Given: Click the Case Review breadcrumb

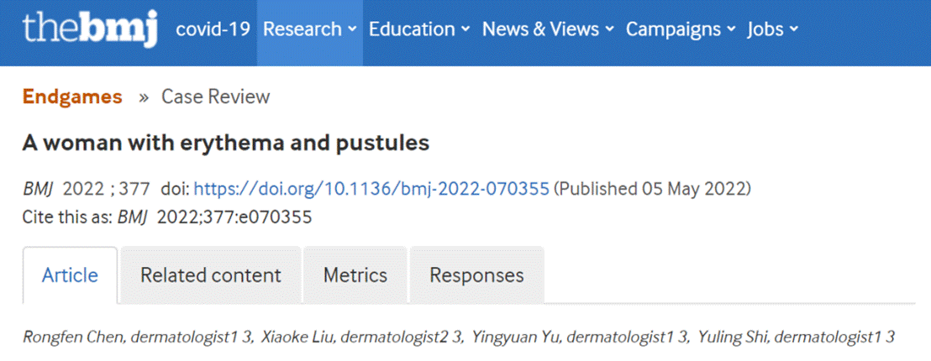Looking at the screenshot, I should [216, 97].
